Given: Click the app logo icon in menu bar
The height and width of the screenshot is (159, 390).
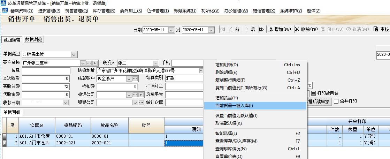Looking at the screenshot, I should [5, 11].
